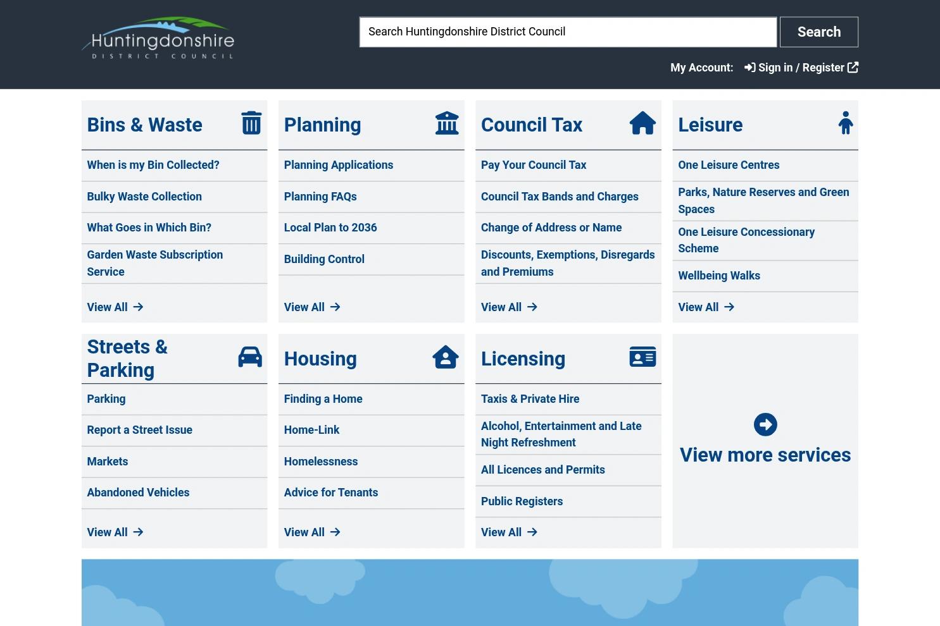The image size is (940, 626).
Task: Open Planning Applications link
Action: click(339, 165)
